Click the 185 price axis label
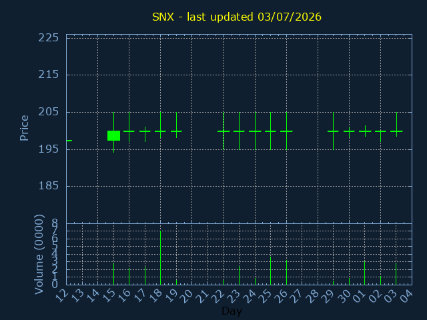This screenshot has height=320, width=427. point(49,186)
